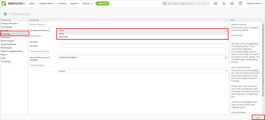Click the Preferences gear icon

click(5, 14)
